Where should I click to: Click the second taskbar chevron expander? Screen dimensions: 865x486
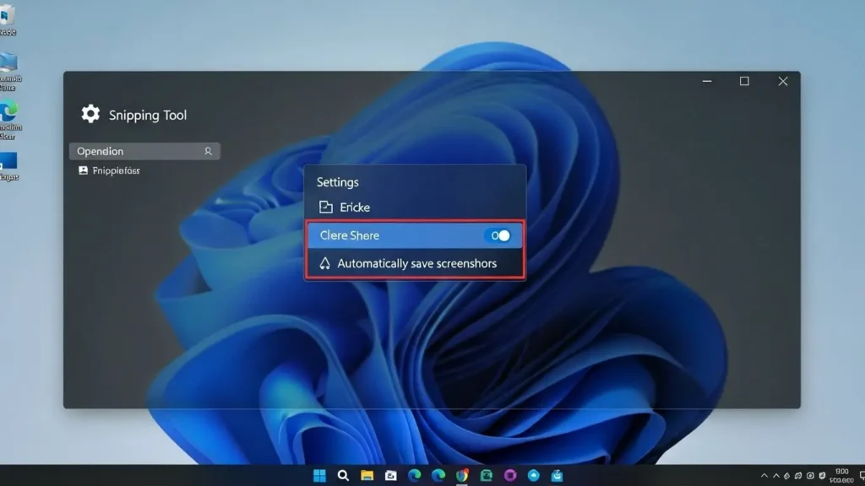pyautogui.click(x=775, y=475)
